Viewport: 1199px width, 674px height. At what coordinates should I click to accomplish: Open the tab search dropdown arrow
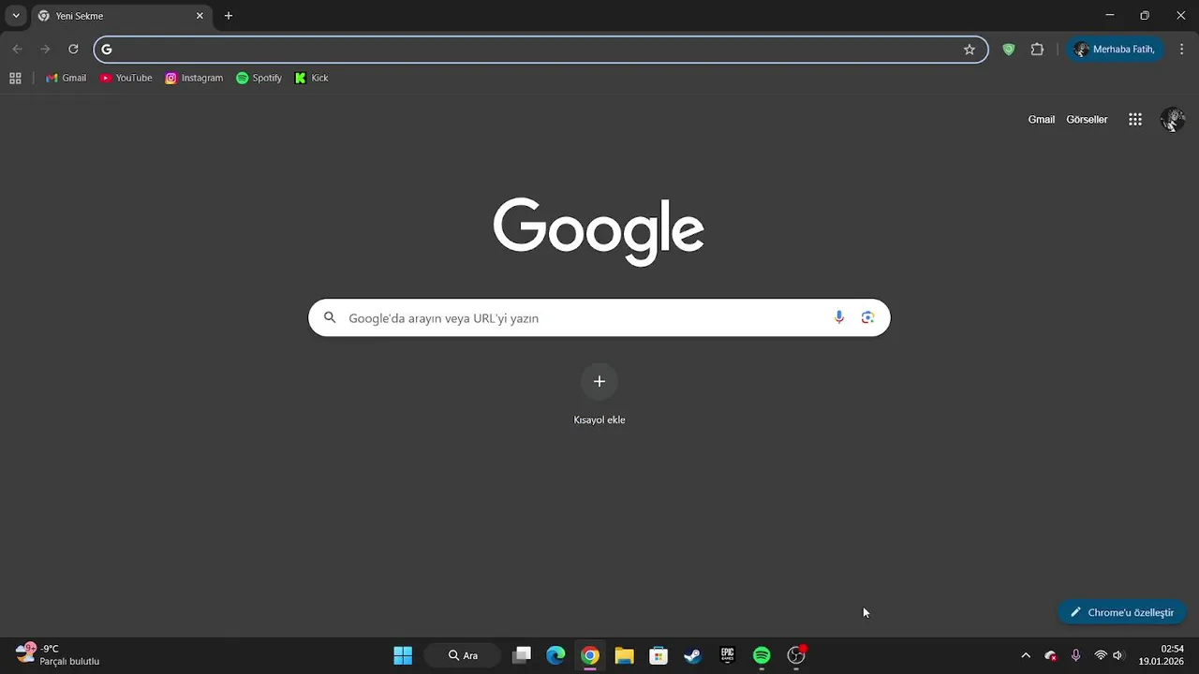coord(16,16)
